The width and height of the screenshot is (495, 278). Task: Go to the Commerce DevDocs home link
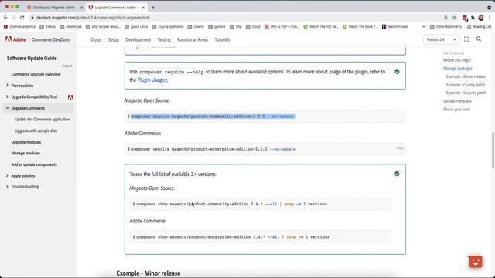click(50, 39)
